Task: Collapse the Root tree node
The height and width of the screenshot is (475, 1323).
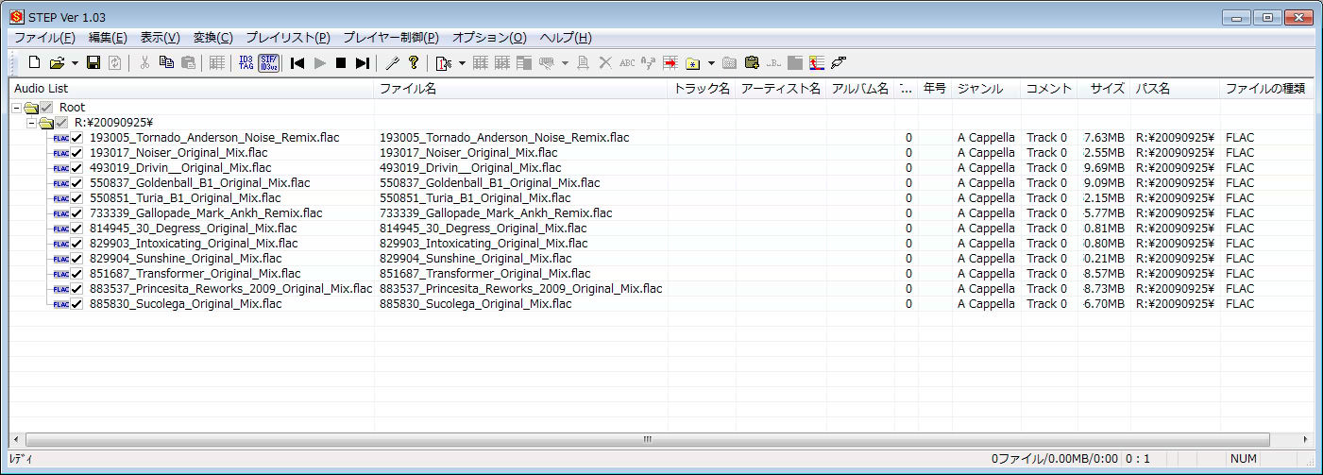Action: click(17, 108)
